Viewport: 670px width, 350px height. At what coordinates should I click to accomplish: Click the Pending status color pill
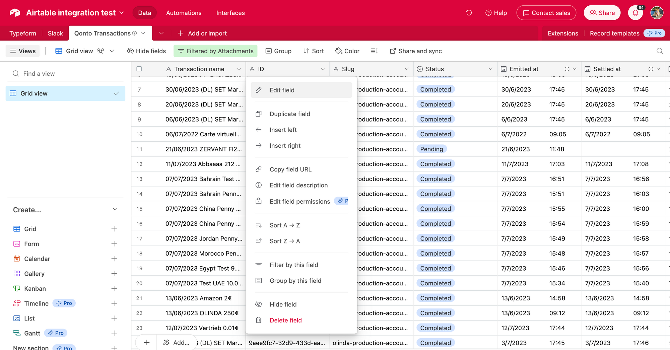pos(431,149)
